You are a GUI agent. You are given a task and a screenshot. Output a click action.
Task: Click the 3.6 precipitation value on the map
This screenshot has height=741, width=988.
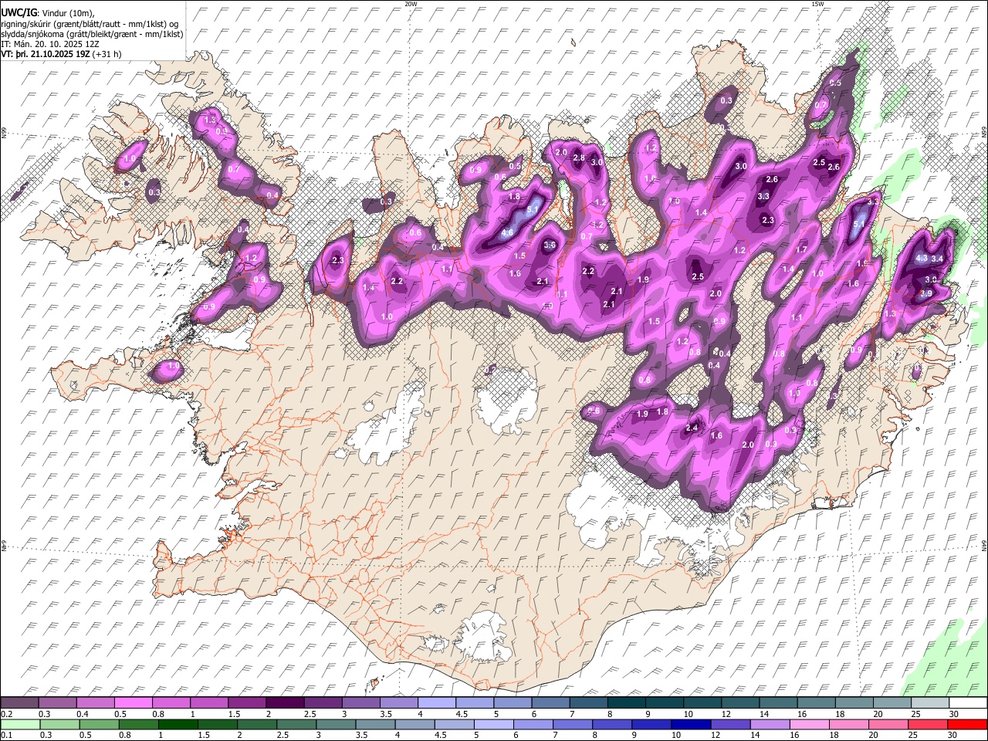[x=550, y=245]
